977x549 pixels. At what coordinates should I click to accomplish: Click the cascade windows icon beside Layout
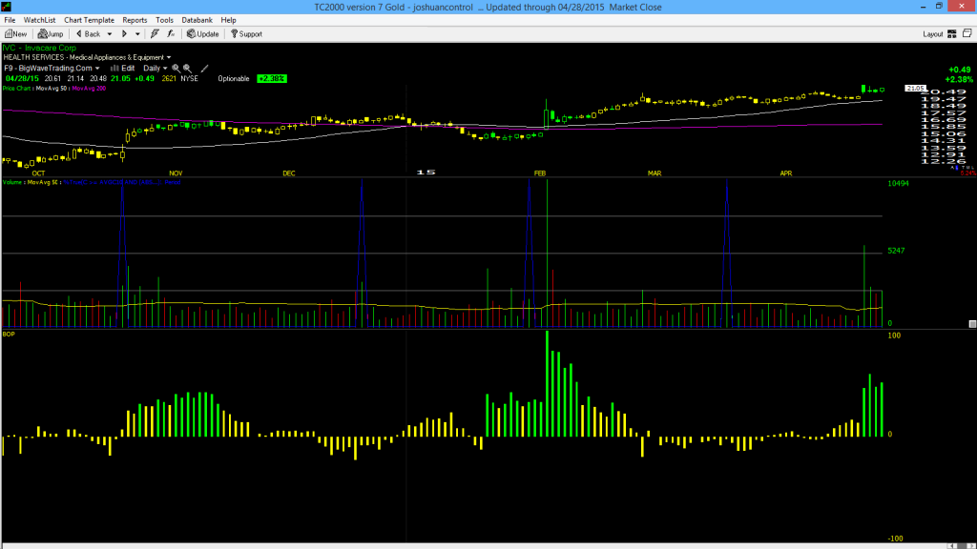coord(967,33)
